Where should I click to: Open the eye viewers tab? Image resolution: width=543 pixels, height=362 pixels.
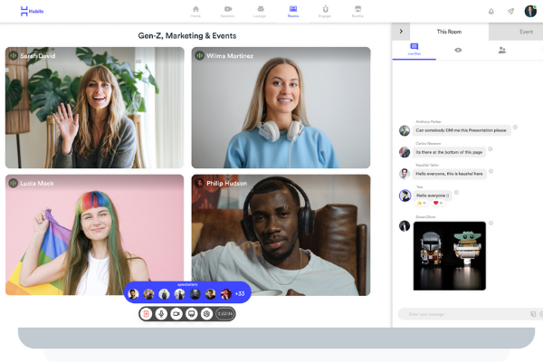click(458, 51)
